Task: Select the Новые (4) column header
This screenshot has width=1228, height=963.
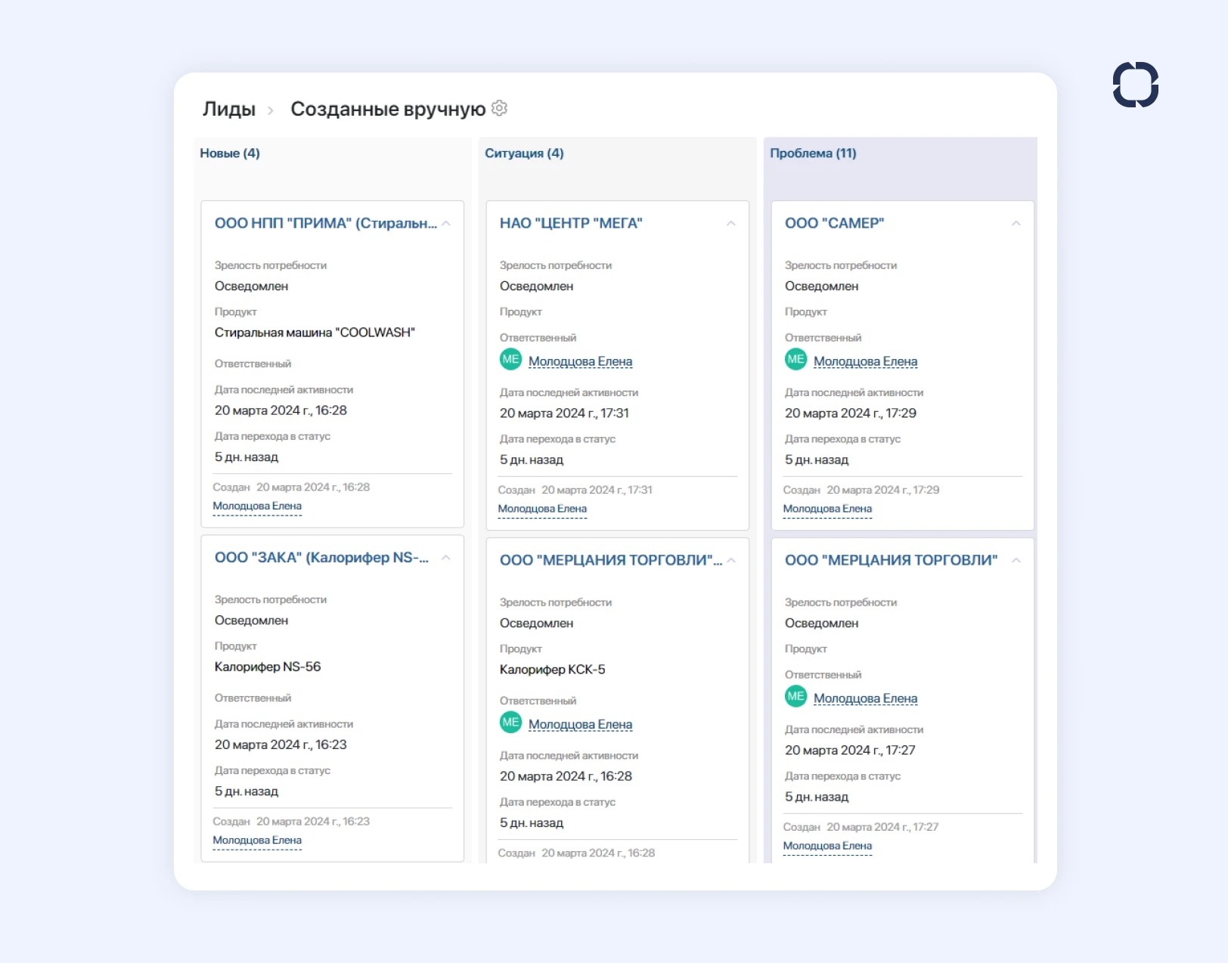Action: (x=230, y=153)
